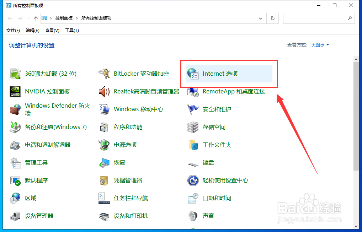Screen dimensions: 362x232
Task: Open NVIDIA 控制面板 icon
Action: click(15, 92)
